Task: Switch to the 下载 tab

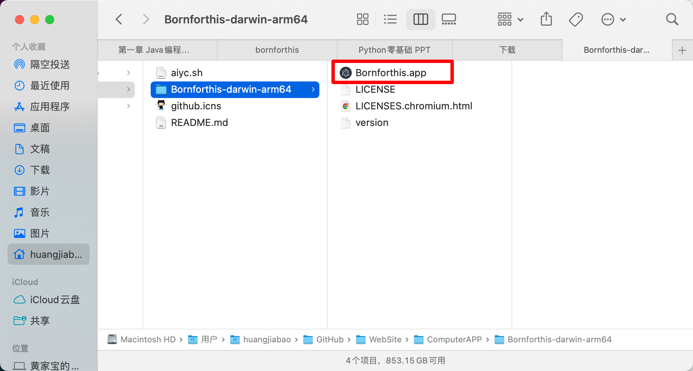Action: [507, 50]
